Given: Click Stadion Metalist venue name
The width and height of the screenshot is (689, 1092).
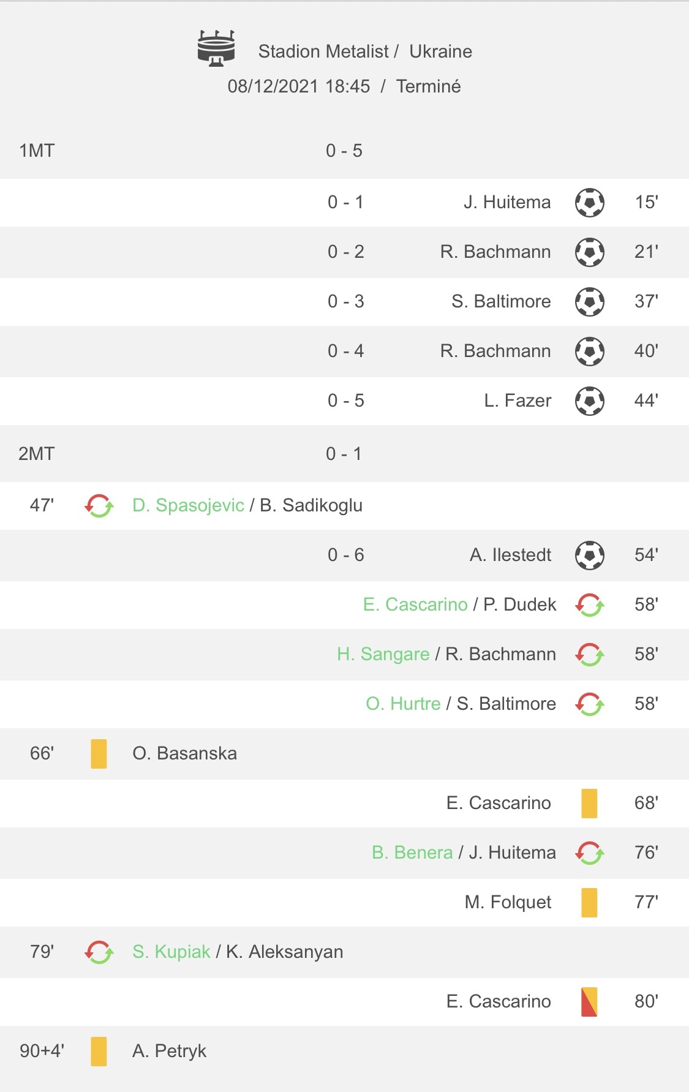Looking at the screenshot, I should click(323, 51).
